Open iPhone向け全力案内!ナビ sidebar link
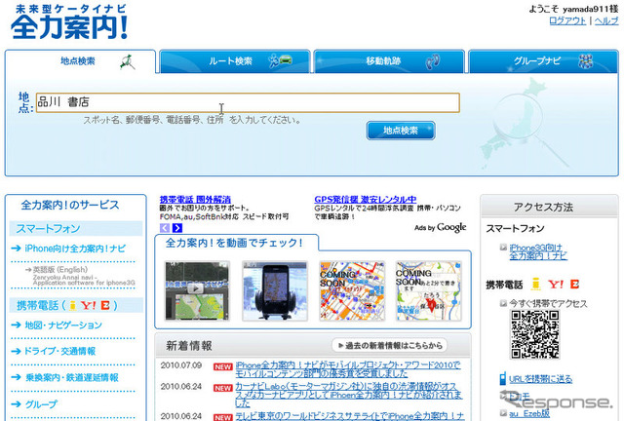624x421 pixels. (75, 249)
